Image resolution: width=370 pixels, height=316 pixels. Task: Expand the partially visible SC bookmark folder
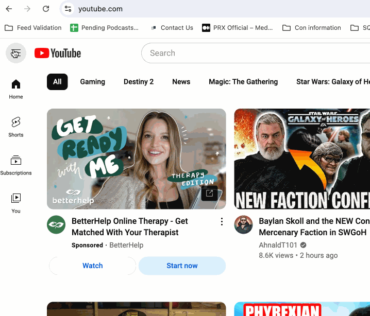pyautogui.click(x=360, y=28)
